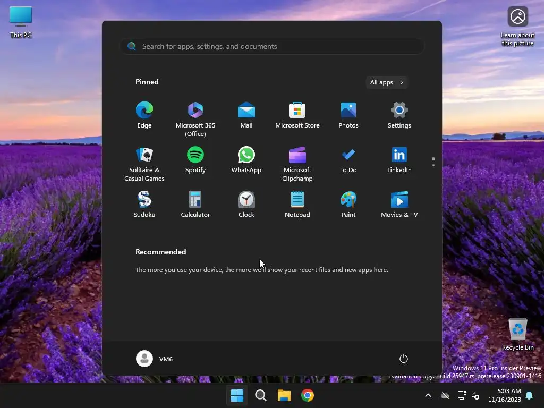Open File Explorer from the taskbar
The width and height of the screenshot is (544, 408).
(284, 395)
